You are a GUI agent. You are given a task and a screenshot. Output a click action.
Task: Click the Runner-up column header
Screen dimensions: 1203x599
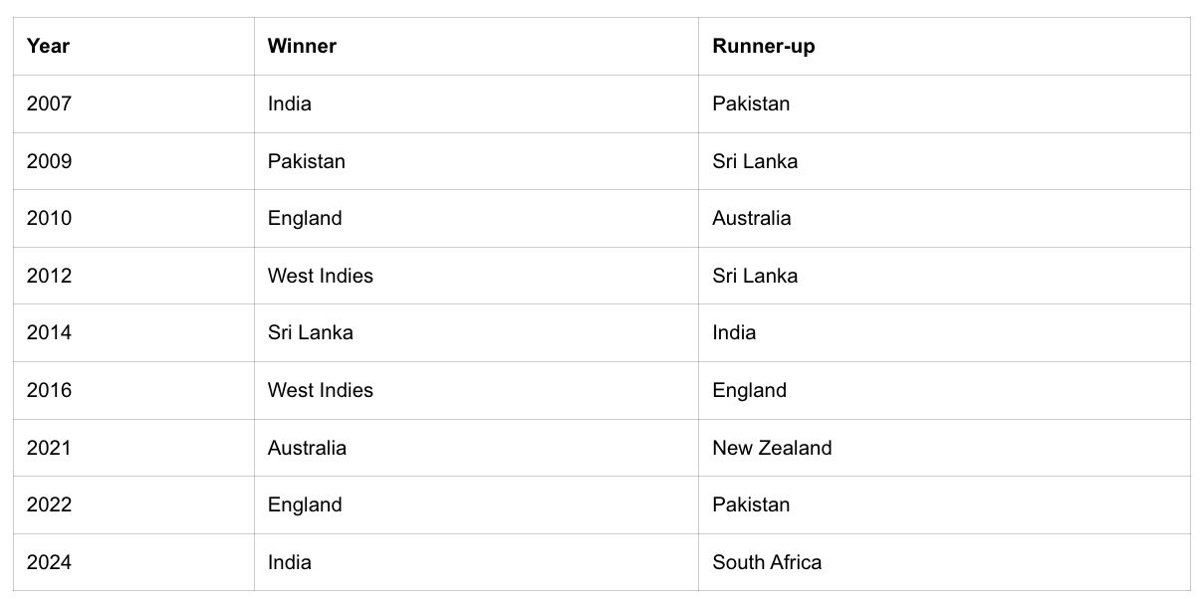[763, 46]
